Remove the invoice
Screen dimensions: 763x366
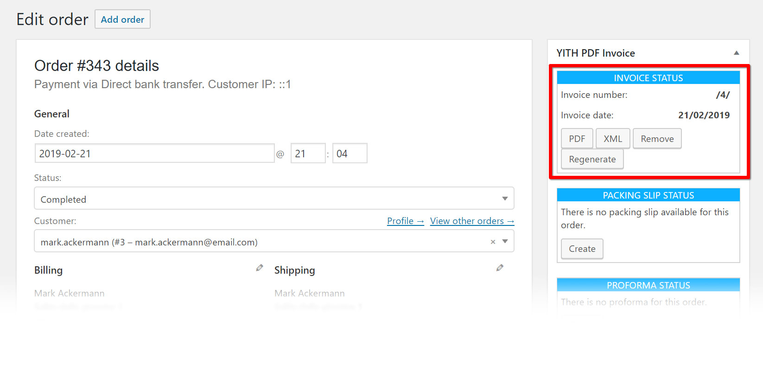point(657,139)
